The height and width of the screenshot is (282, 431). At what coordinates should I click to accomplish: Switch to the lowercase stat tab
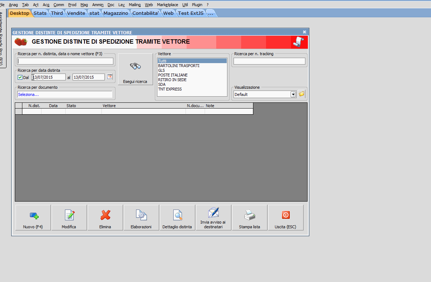pyautogui.click(x=94, y=13)
